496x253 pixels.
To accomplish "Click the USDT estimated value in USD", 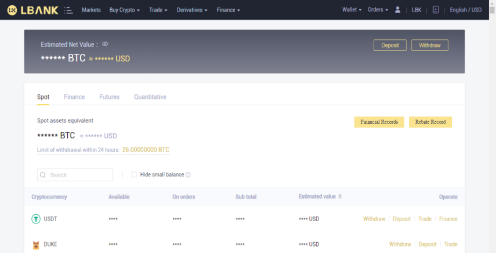I will (x=309, y=219).
